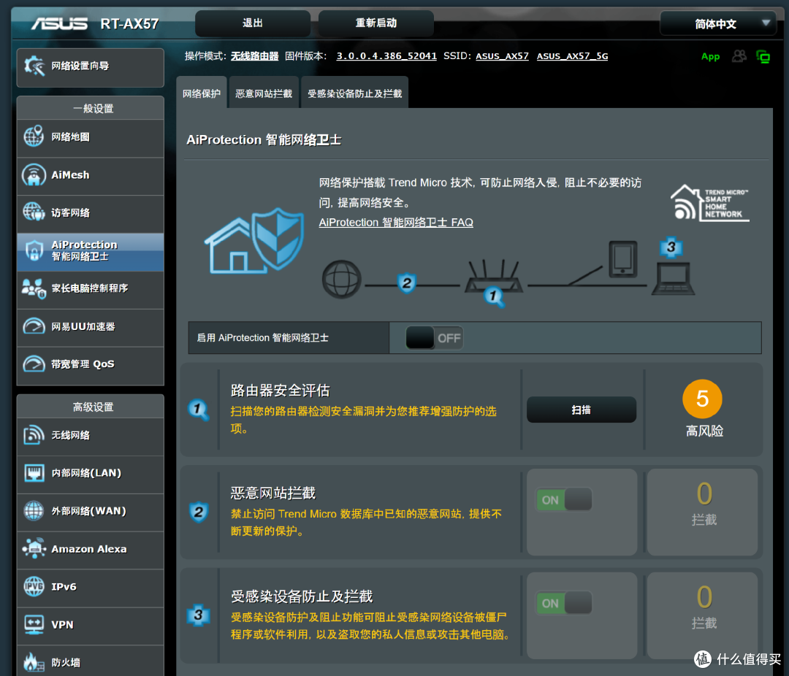The height and width of the screenshot is (676, 789).
Task: Click the IPv6 icon
Action: click(34, 586)
